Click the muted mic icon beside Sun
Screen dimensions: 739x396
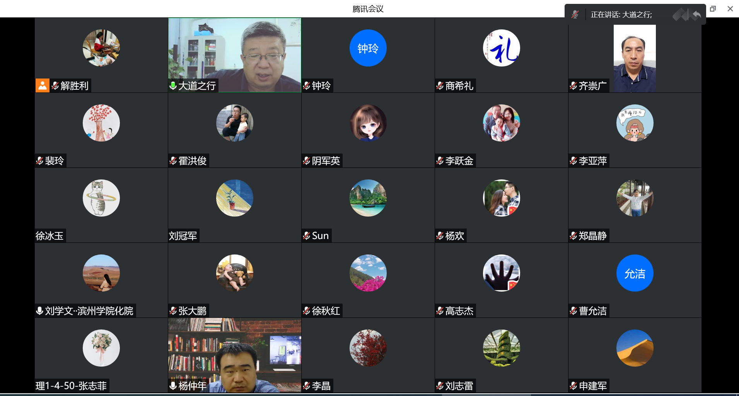click(x=307, y=236)
